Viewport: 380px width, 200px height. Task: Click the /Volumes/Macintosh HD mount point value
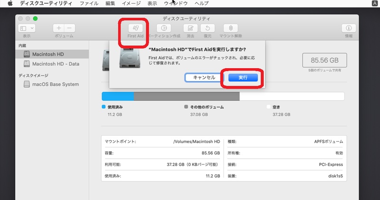[197, 142]
